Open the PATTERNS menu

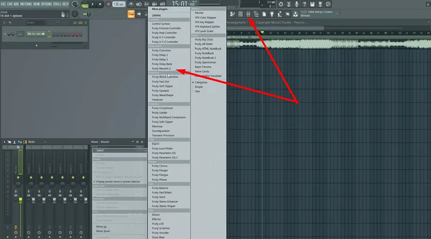click(26, 4)
